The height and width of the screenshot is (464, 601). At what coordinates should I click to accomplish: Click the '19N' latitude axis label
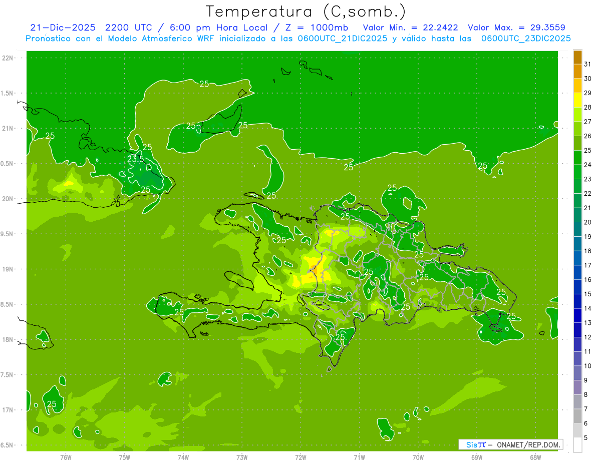click(8, 269)
